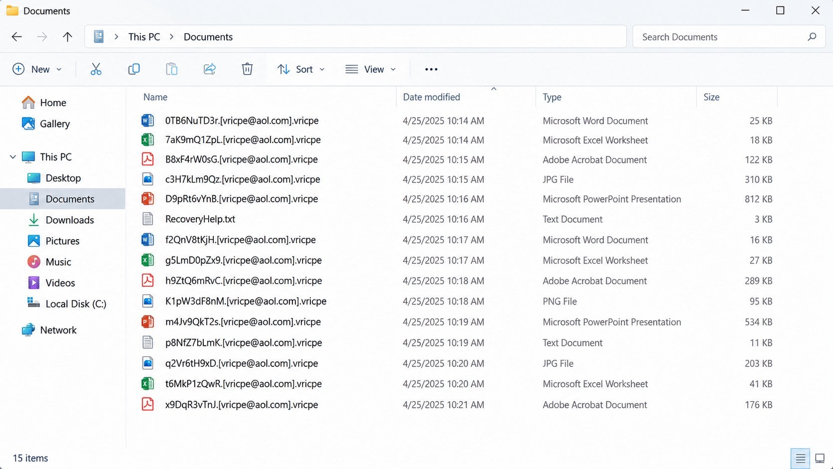Click the Forward navigation arrow
This screenshot has width=833, height=469.
tap(42, 37)
